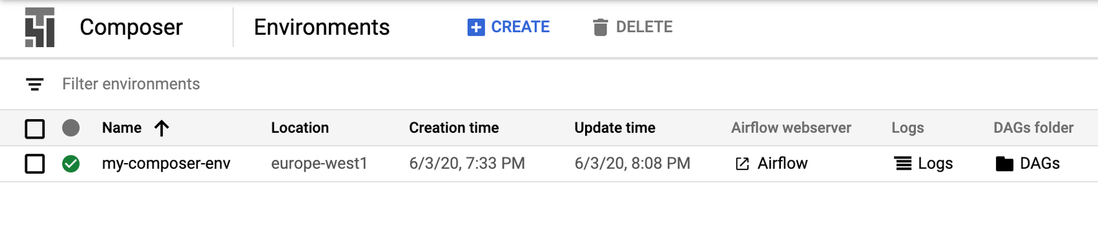Sort by the Location column header
The height and width of the screenshot is (232, 1098).
[x=300, y=128]
